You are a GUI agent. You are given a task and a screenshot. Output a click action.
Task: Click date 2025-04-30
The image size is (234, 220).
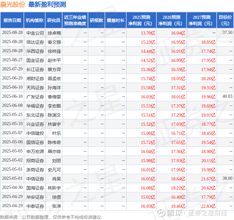pos(12,187)
